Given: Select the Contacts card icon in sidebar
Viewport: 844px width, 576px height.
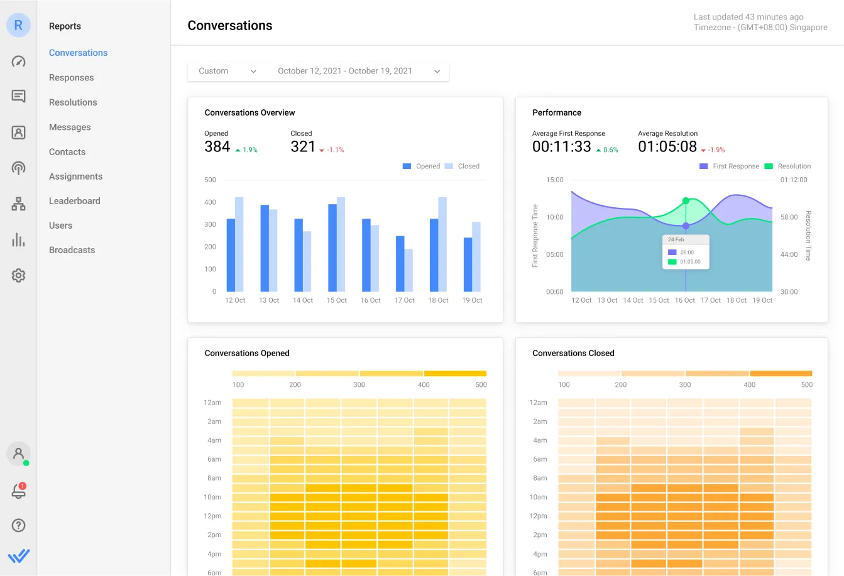Looking at the screenshot, I should [18, 132].
